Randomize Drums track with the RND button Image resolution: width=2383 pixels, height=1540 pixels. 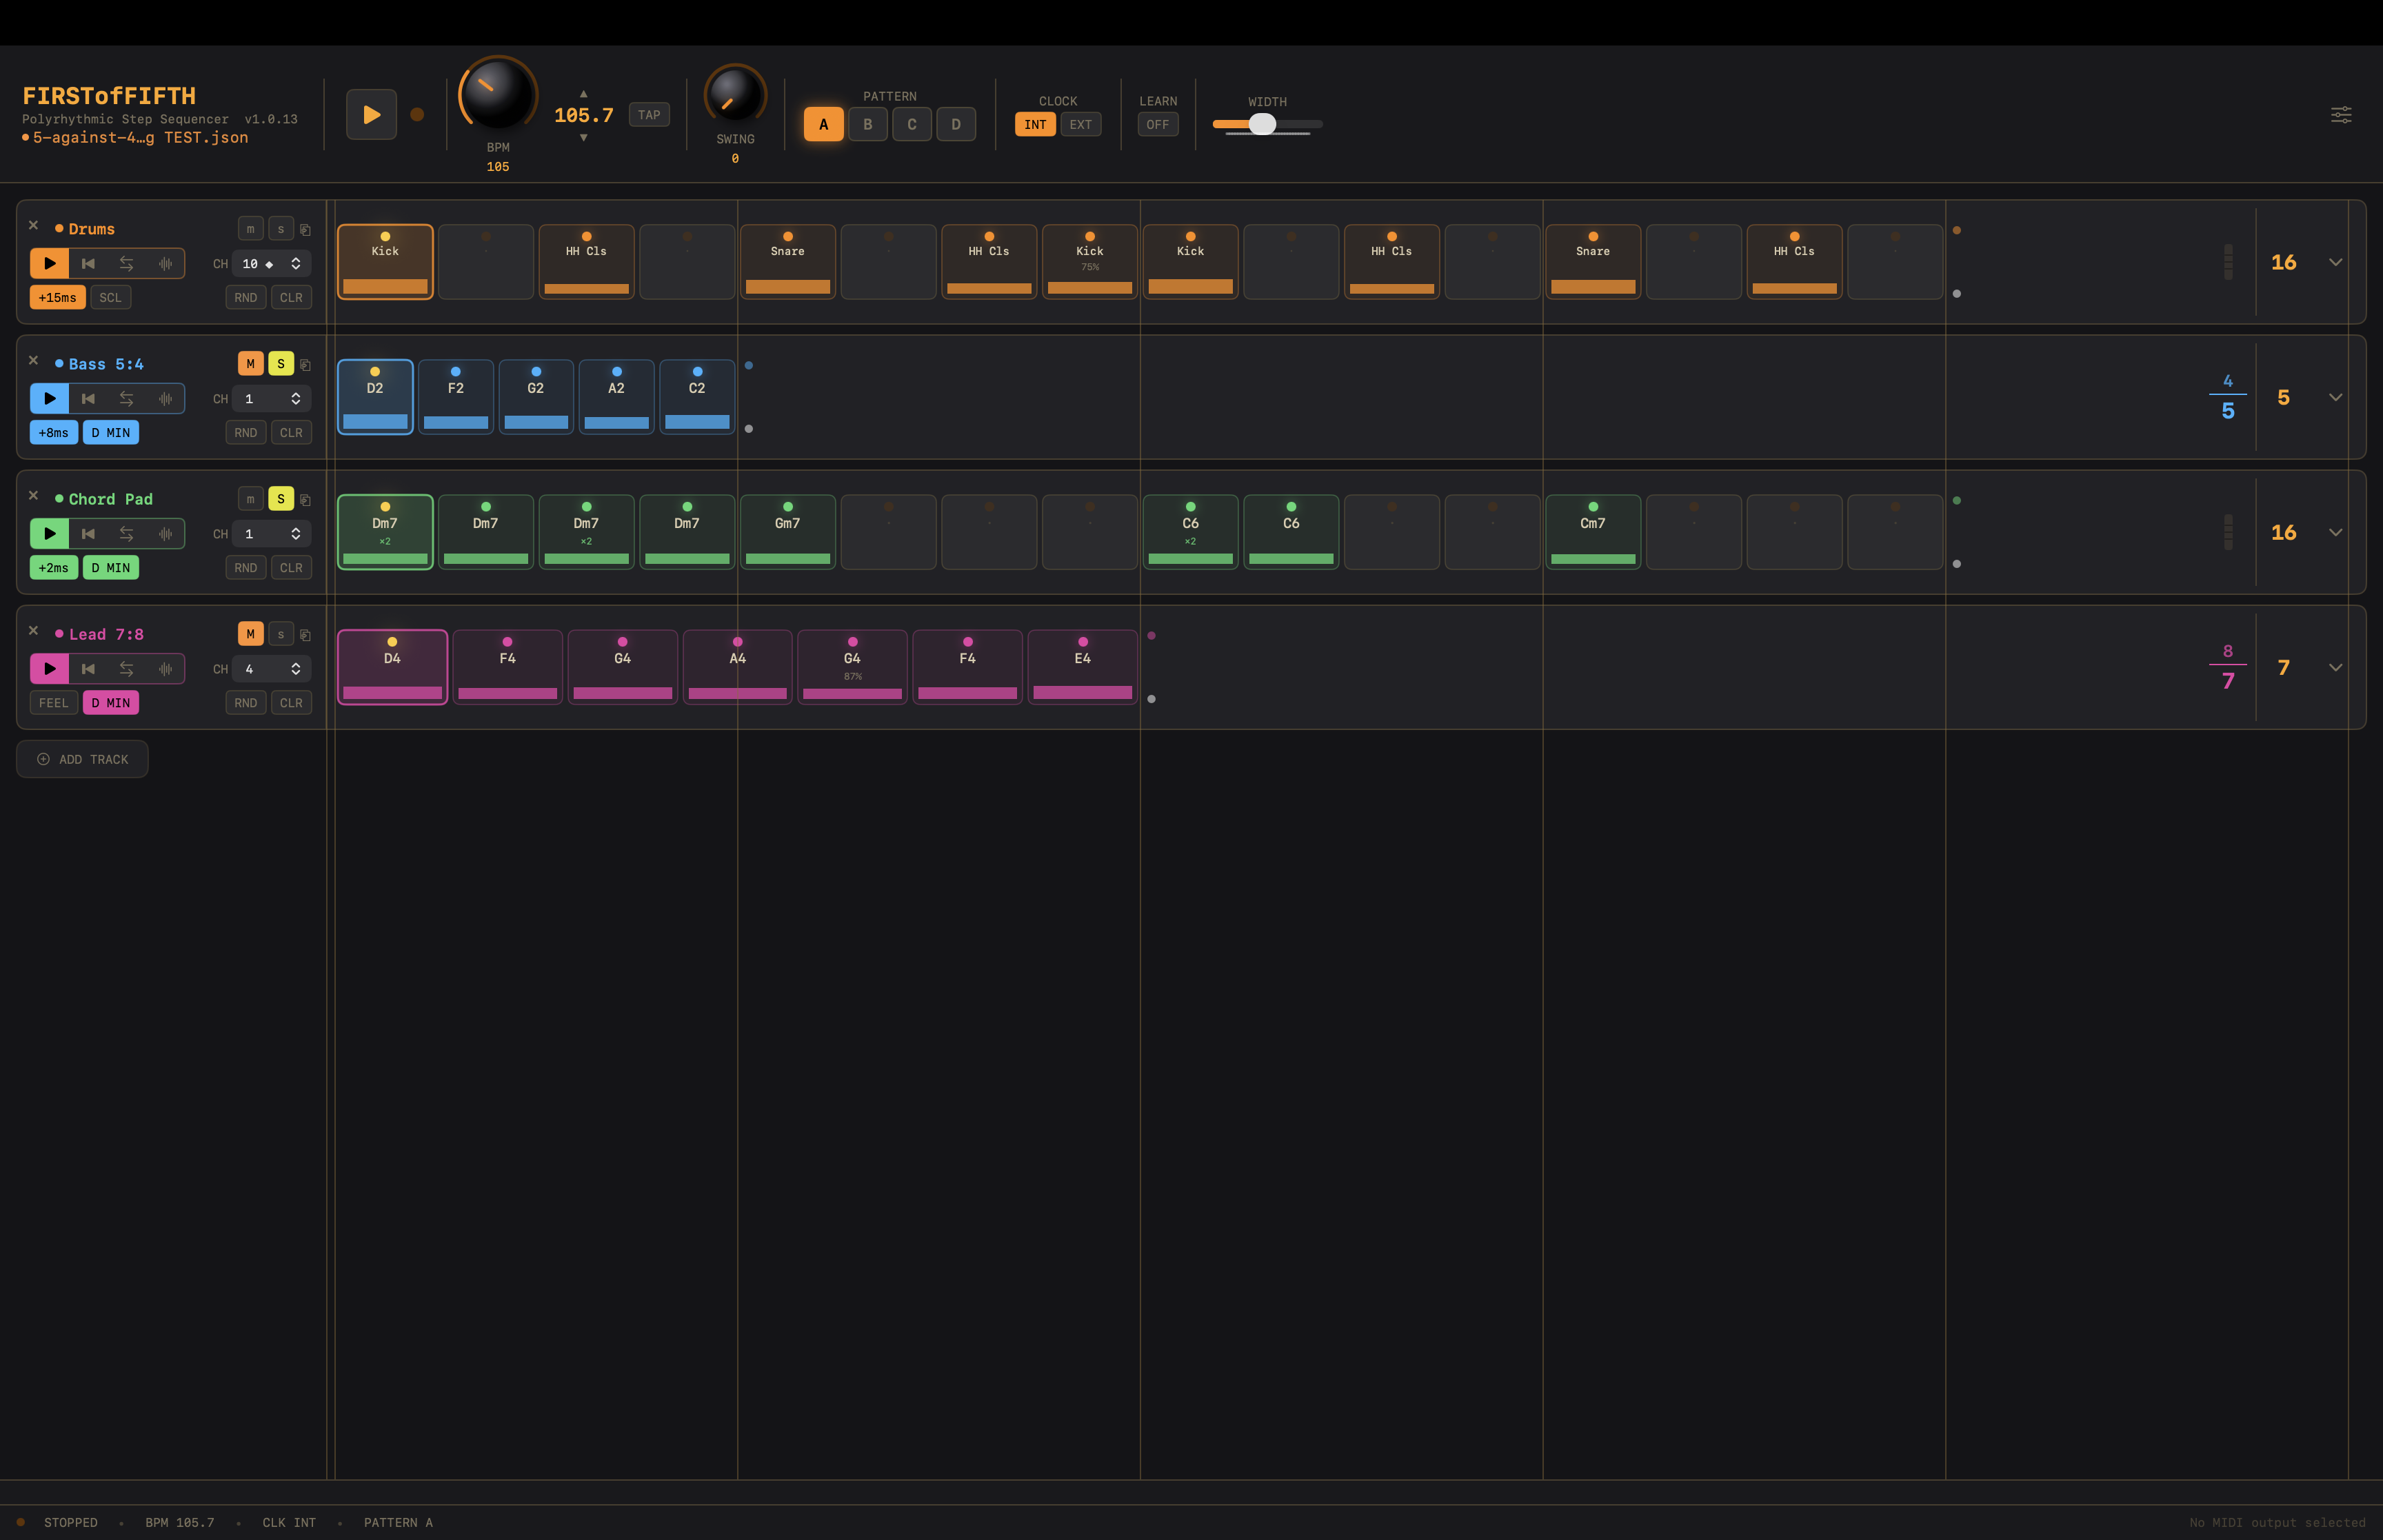click(x=245, y=297)
